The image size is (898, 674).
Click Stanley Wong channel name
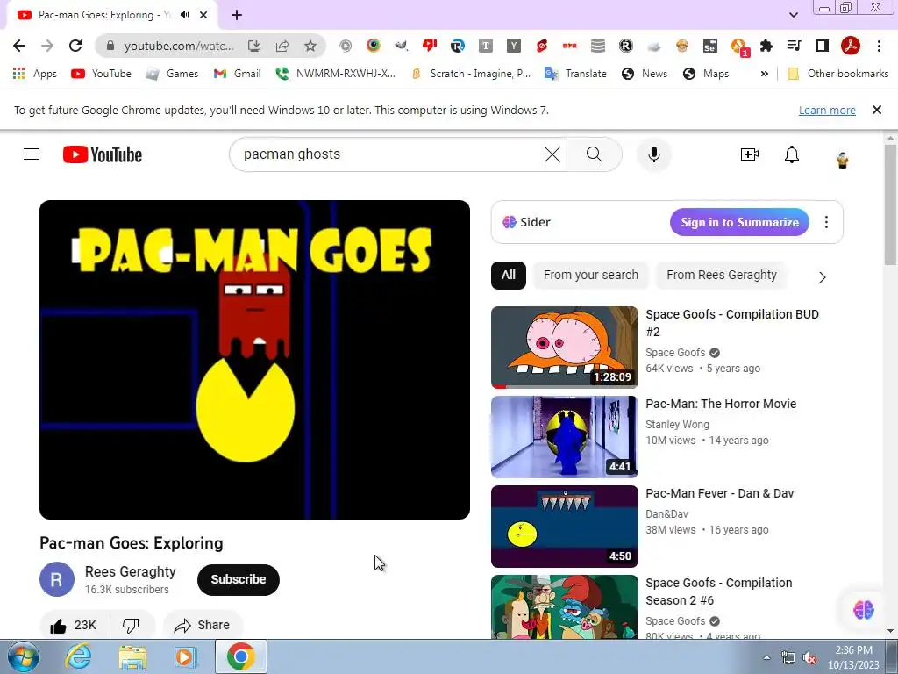coord(678,424)
